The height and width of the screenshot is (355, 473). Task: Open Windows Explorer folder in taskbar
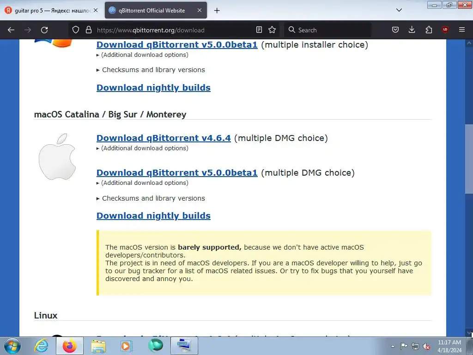click(98, 346)
